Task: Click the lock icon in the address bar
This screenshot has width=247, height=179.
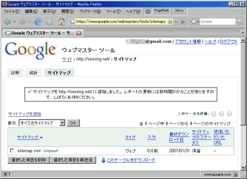Action: (170, 22)
